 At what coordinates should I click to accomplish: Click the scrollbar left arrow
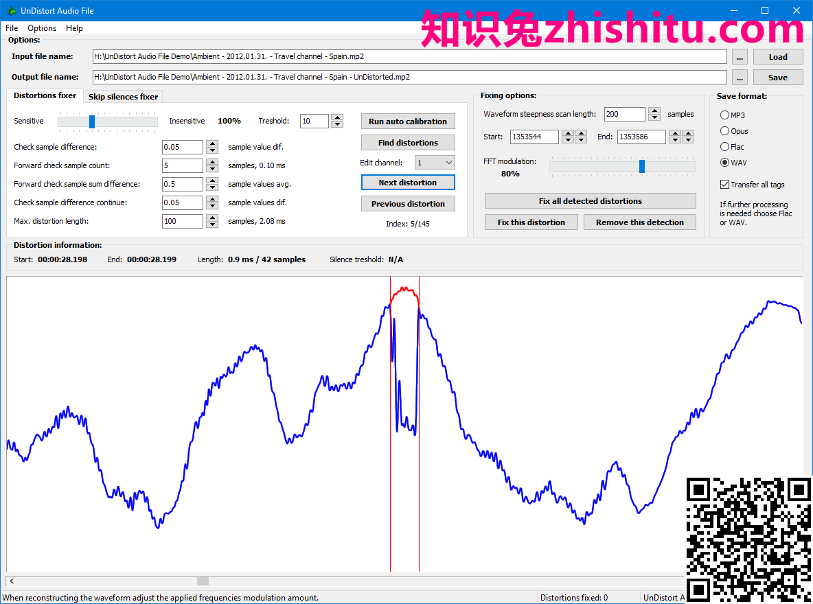coord(12,581)
